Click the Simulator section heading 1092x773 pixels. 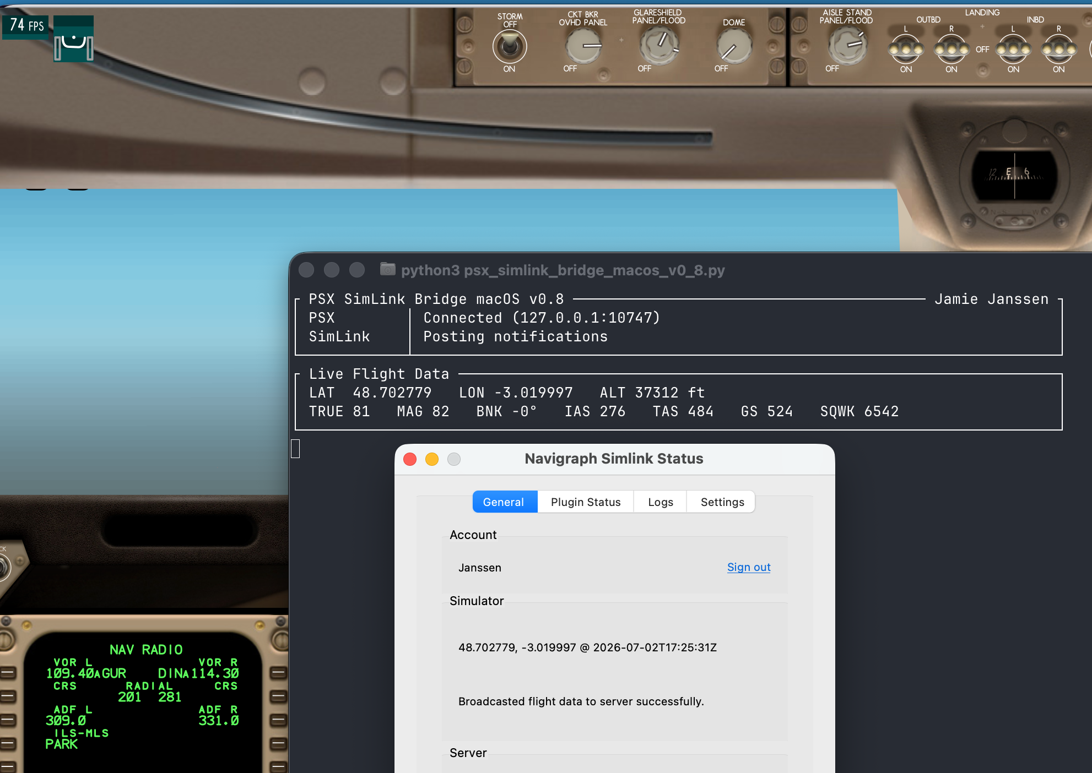click(x=477, y=601)
